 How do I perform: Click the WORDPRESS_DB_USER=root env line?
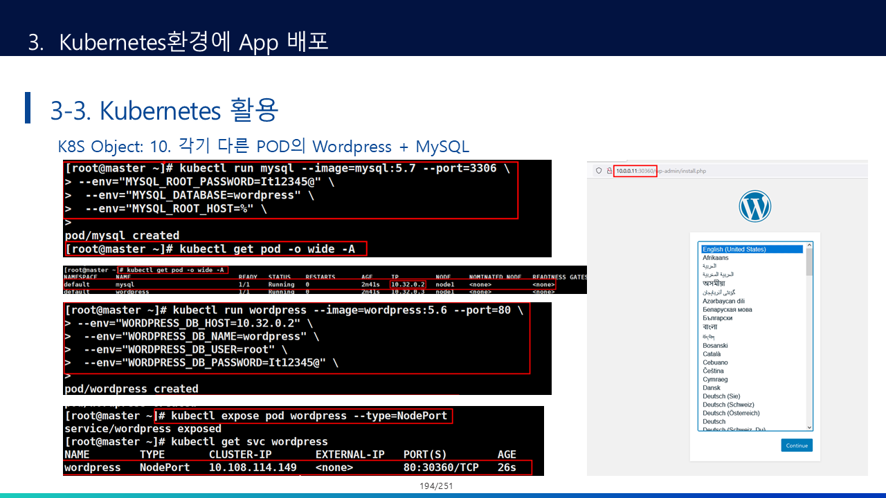176,349
